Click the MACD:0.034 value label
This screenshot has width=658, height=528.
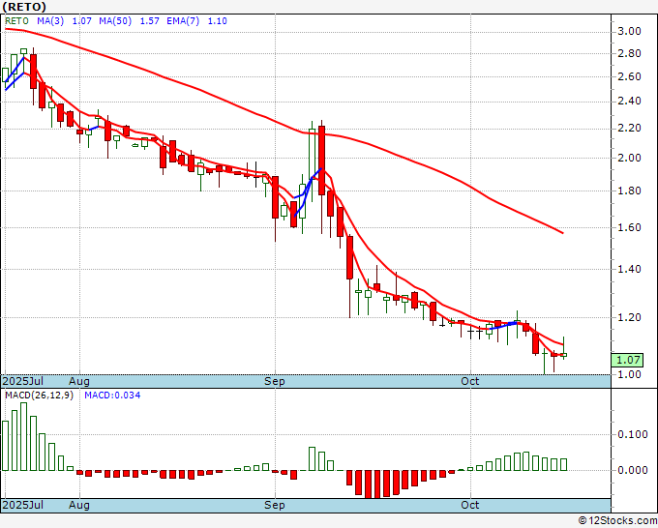(x=112, y=396)
